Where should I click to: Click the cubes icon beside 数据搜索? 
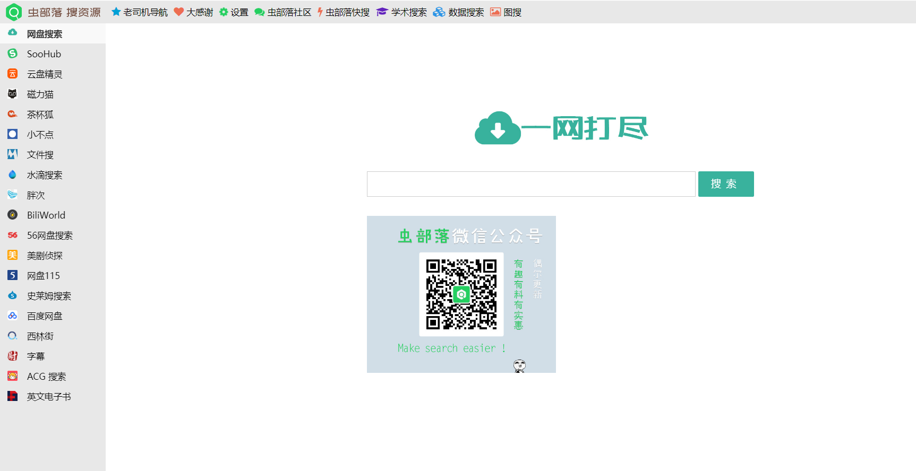[439, 12]
